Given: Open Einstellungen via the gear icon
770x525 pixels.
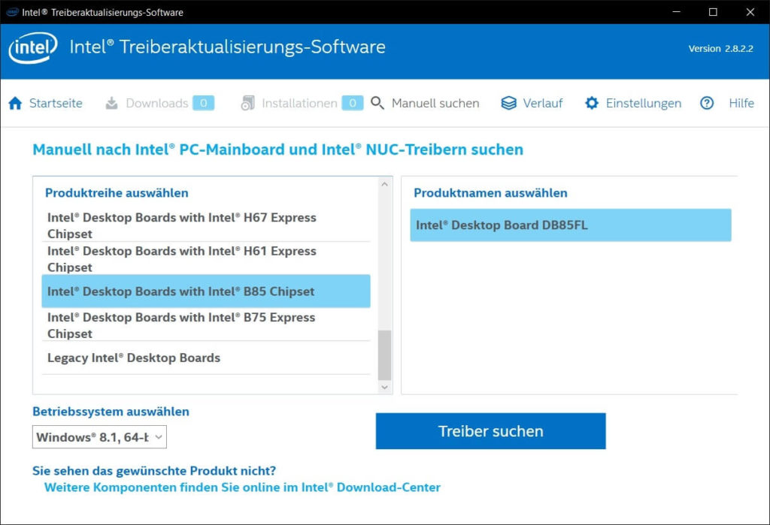Looking at the screenshot, I should pos(592,104).
